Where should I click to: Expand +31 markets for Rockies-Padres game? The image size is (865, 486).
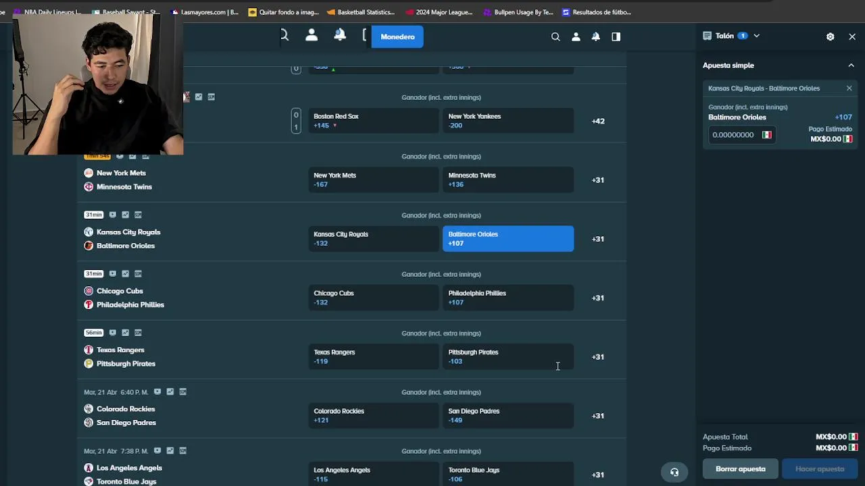coord(598,416)
